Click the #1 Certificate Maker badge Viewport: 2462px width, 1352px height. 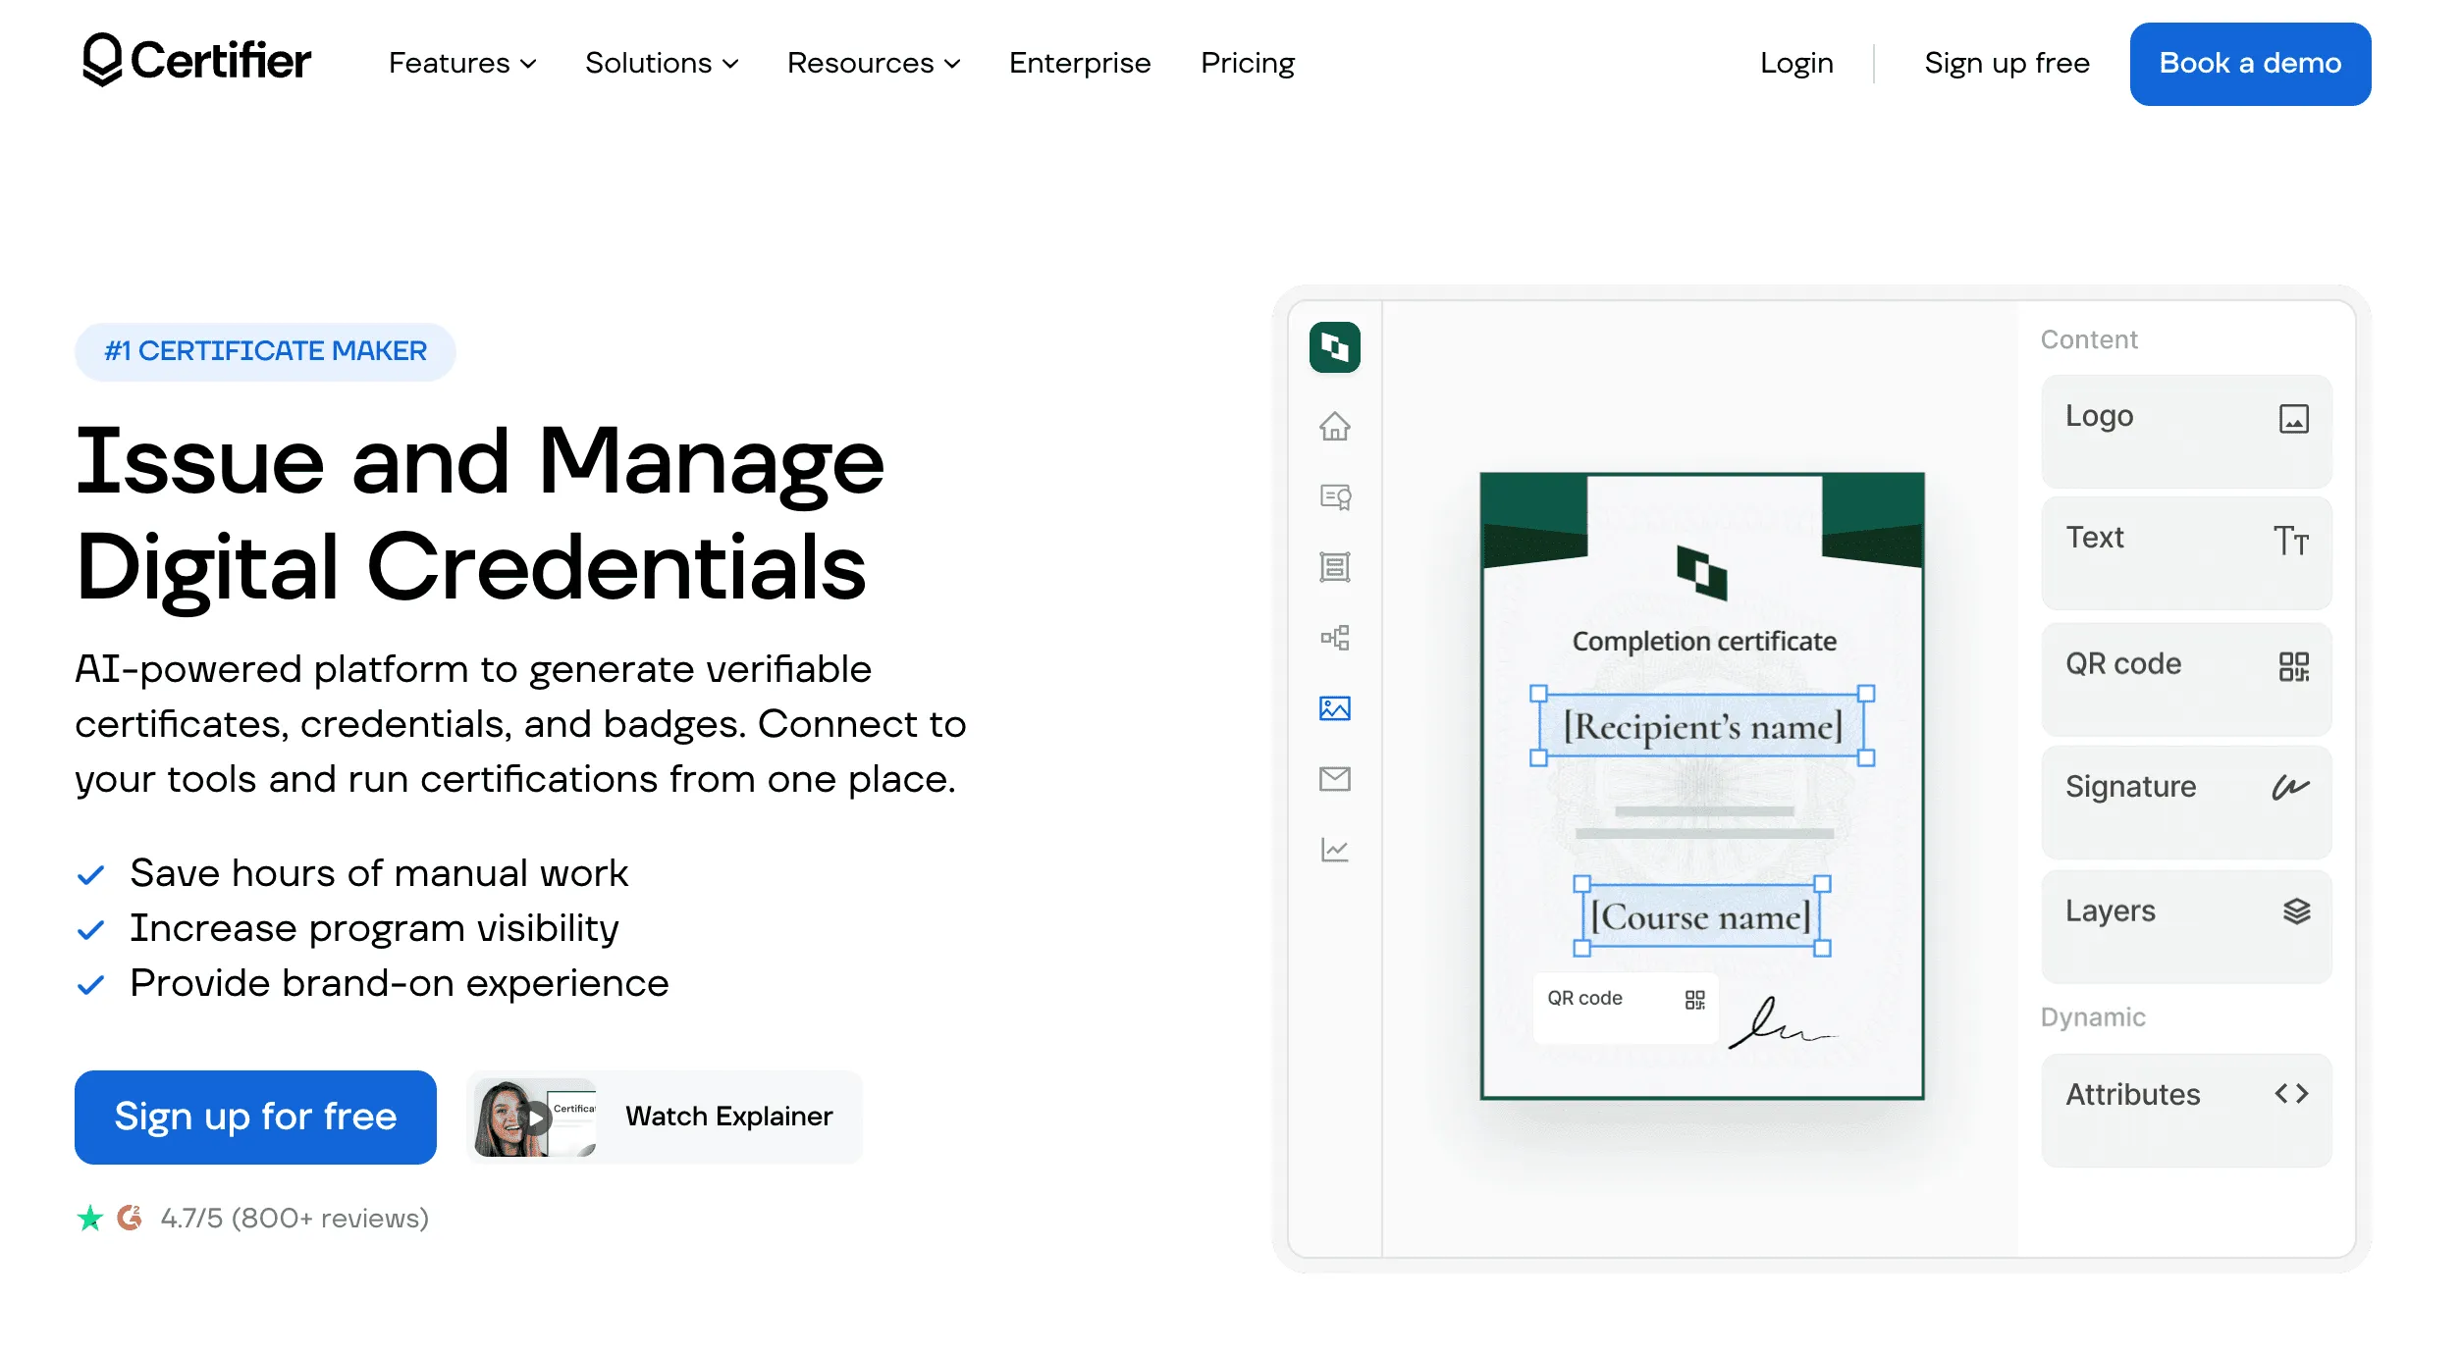point(265,351)
